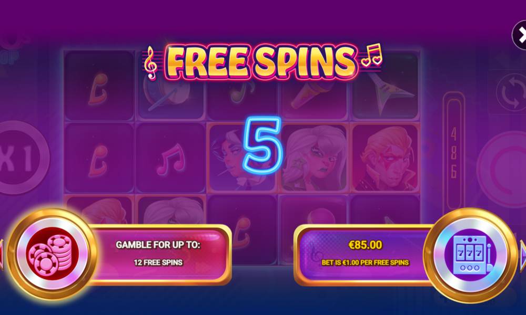Click the pink music note reel symbol
This screenshot has height=315, width=526.
coord(170,158)
